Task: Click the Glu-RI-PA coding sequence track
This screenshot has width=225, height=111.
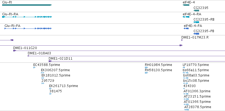Action: click(x=28, y=28)
